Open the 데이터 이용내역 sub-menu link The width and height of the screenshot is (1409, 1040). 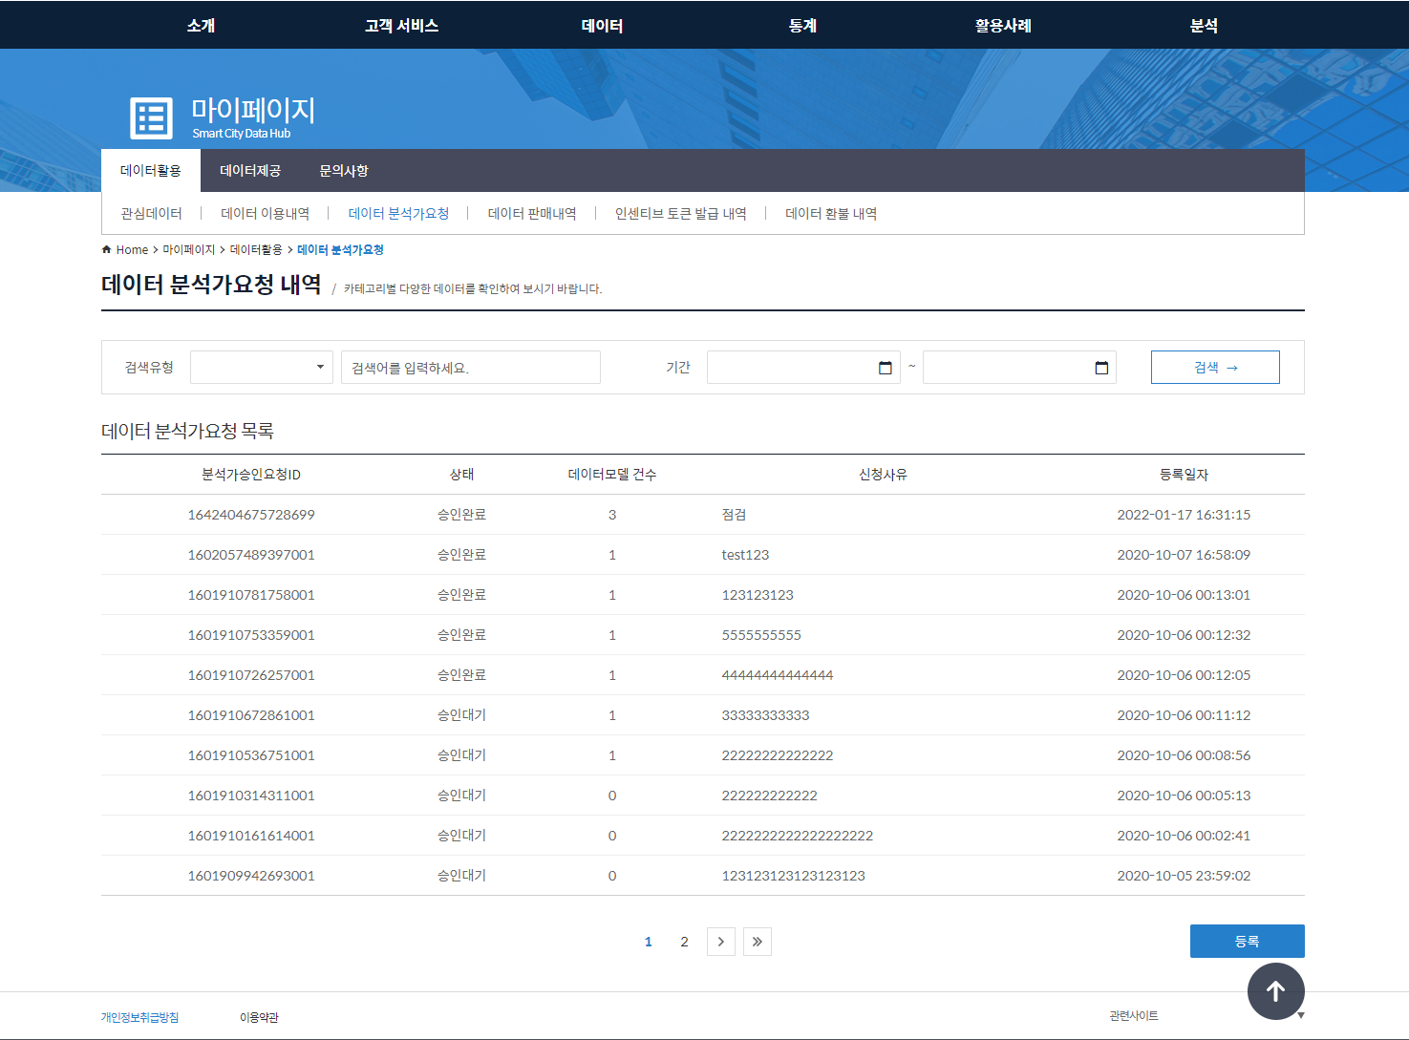[x=265, y=214]
